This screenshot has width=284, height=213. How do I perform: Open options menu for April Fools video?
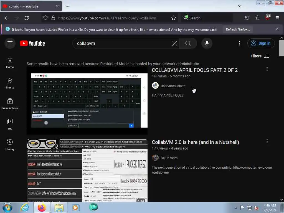pyautogui.click(x=267, y=69)
